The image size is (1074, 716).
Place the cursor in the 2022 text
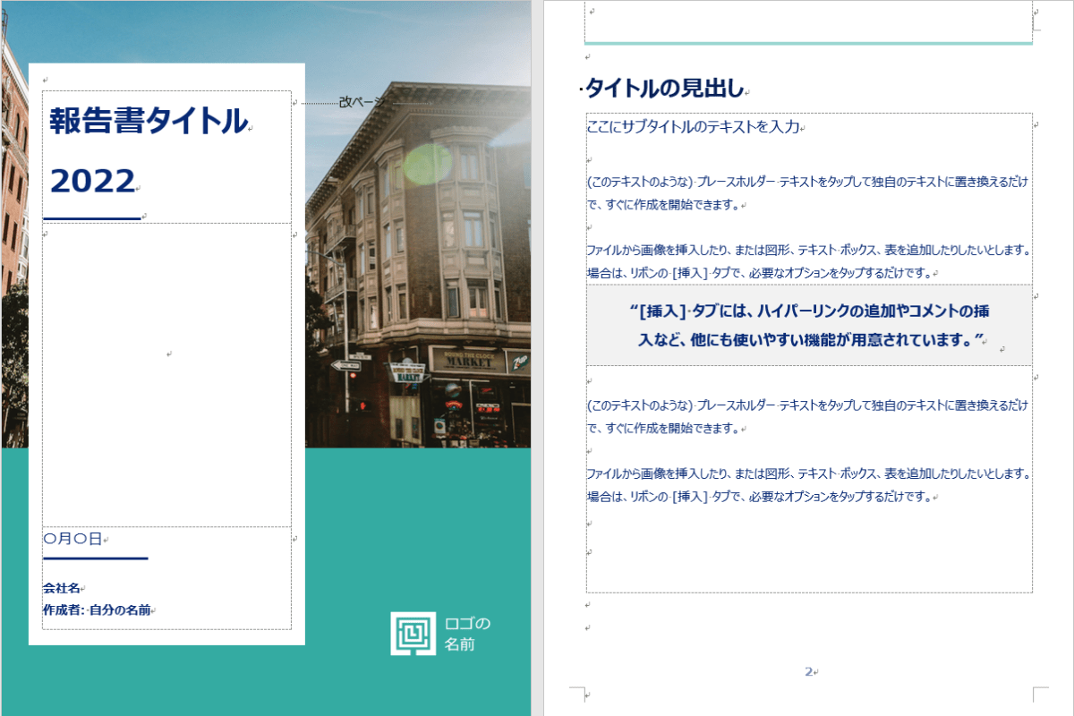(x=92, y=182)
